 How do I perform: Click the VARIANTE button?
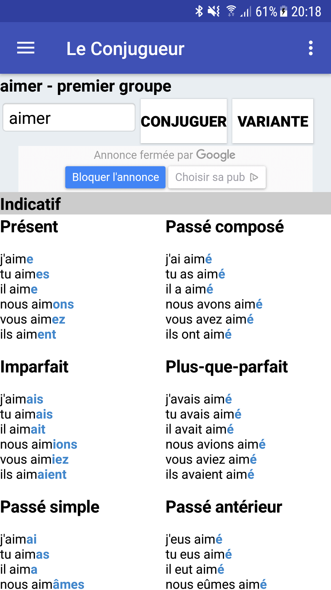click(x=273, y=121)
